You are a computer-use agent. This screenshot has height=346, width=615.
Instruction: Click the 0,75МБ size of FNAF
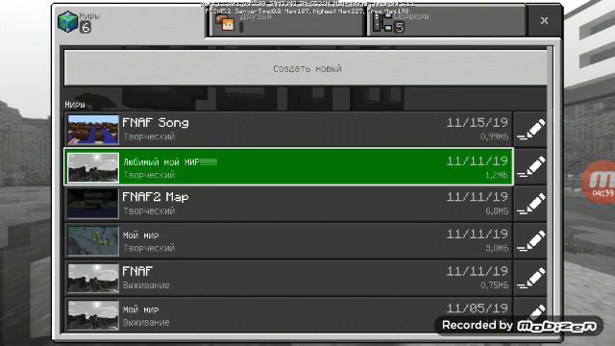(x=494, y=285)
